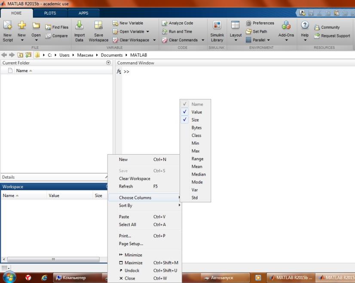Open Internet Explorer from taskbar

click(44, 277)
